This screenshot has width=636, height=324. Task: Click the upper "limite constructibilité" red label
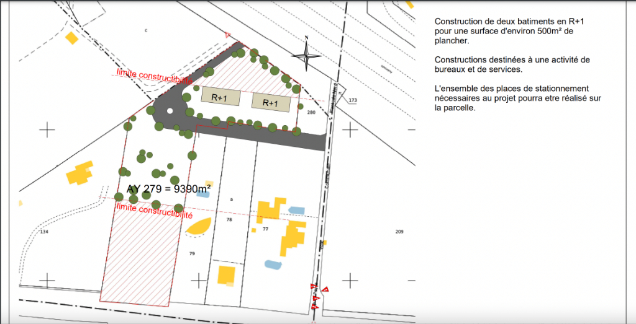pos(152,76)
